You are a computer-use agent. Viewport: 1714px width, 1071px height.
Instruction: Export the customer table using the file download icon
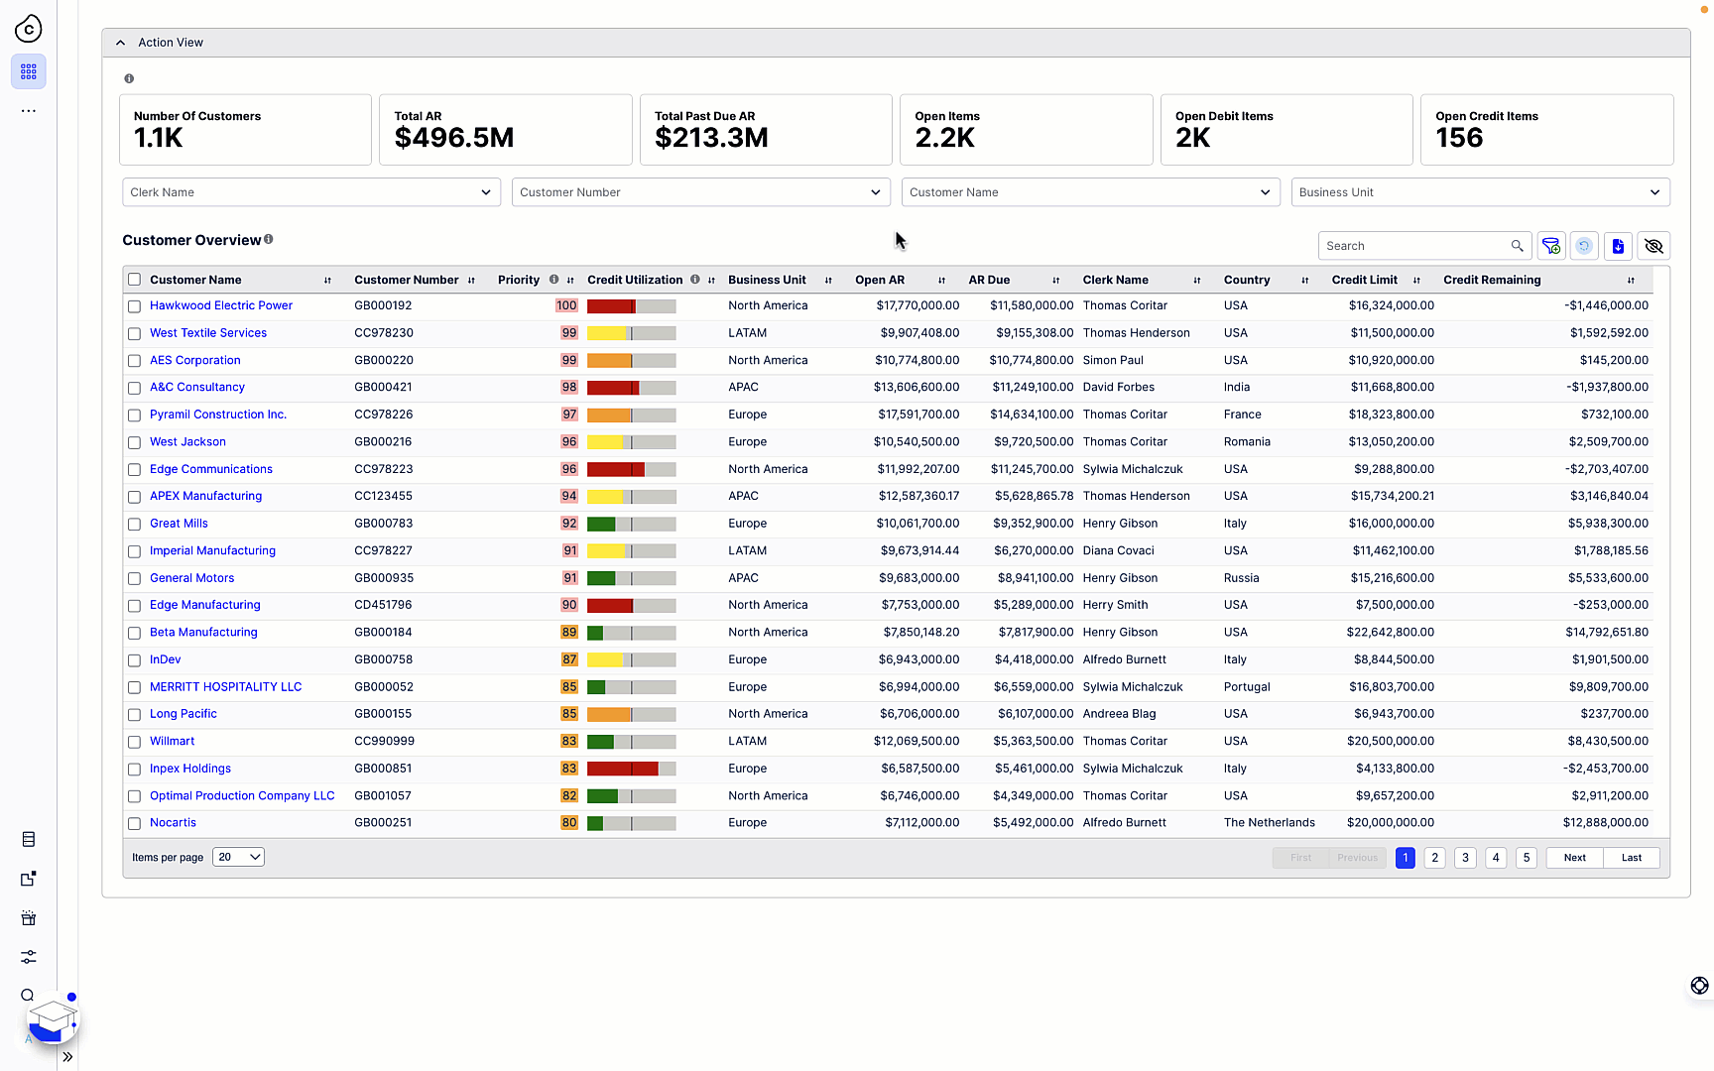coord(1618,246)
